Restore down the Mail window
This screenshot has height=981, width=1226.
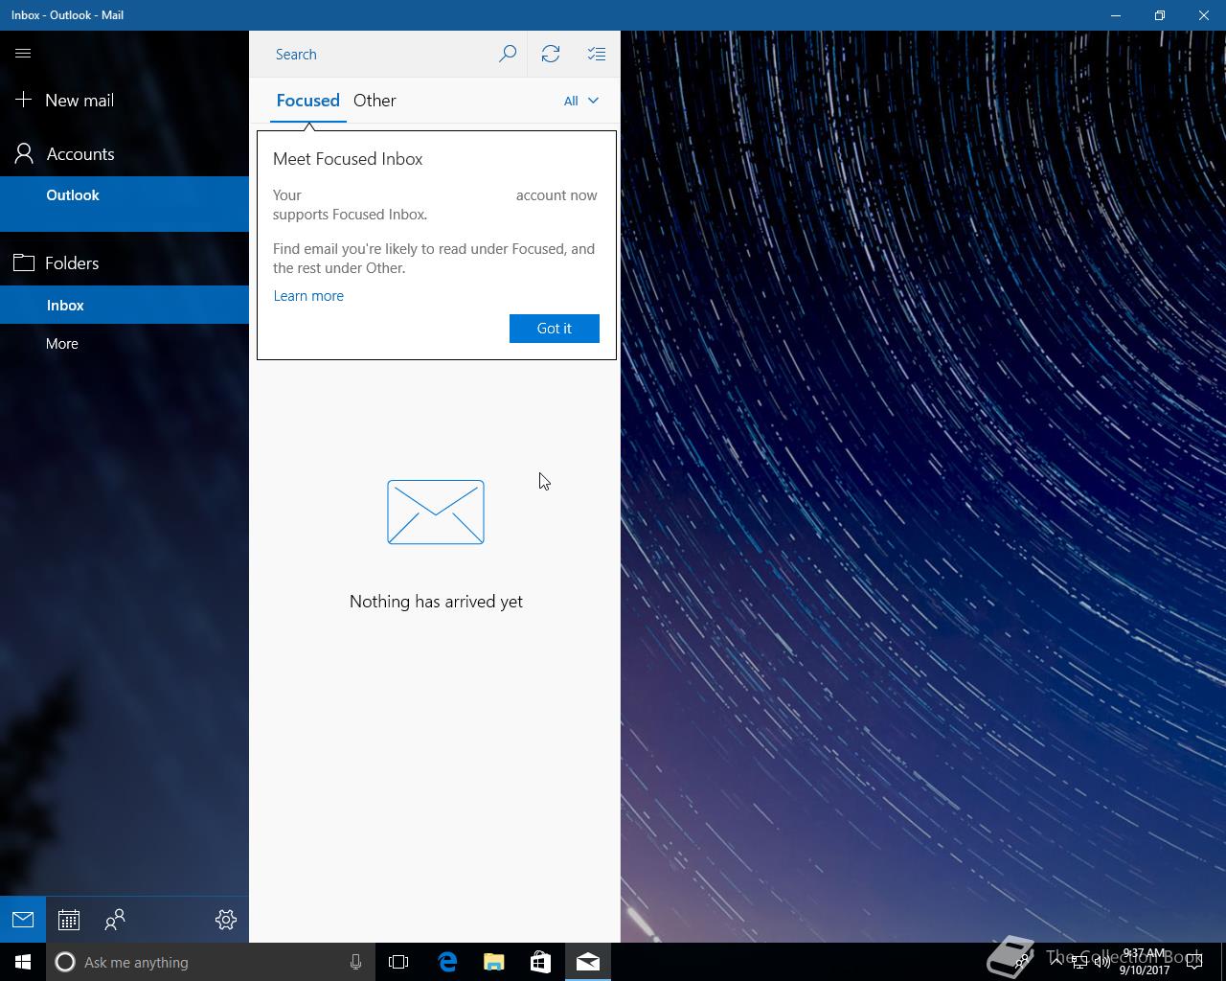point(1160,15)
